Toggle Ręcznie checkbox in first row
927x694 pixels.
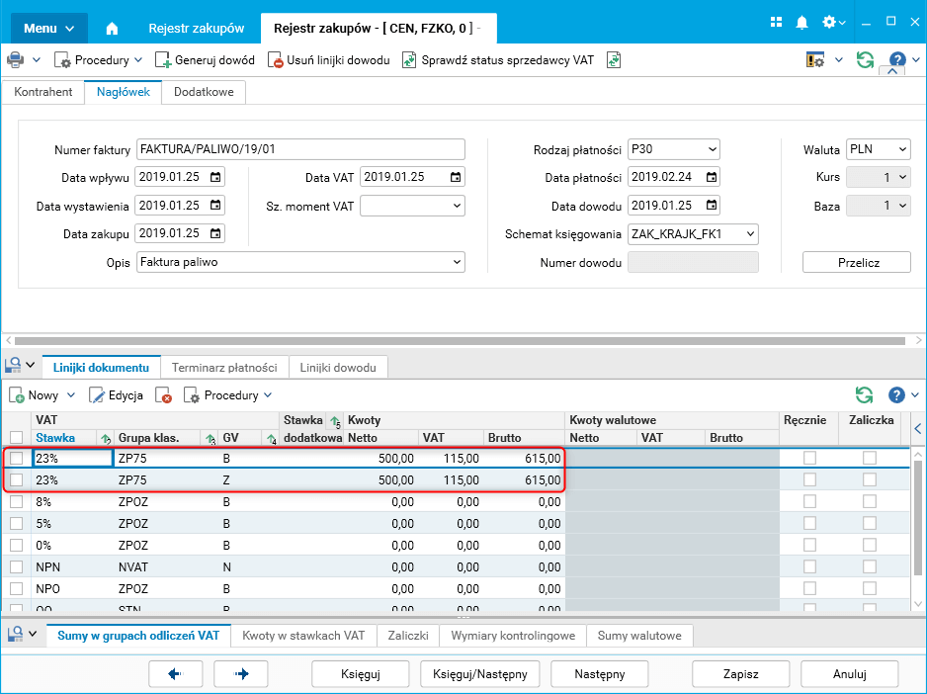click(809, 458)
